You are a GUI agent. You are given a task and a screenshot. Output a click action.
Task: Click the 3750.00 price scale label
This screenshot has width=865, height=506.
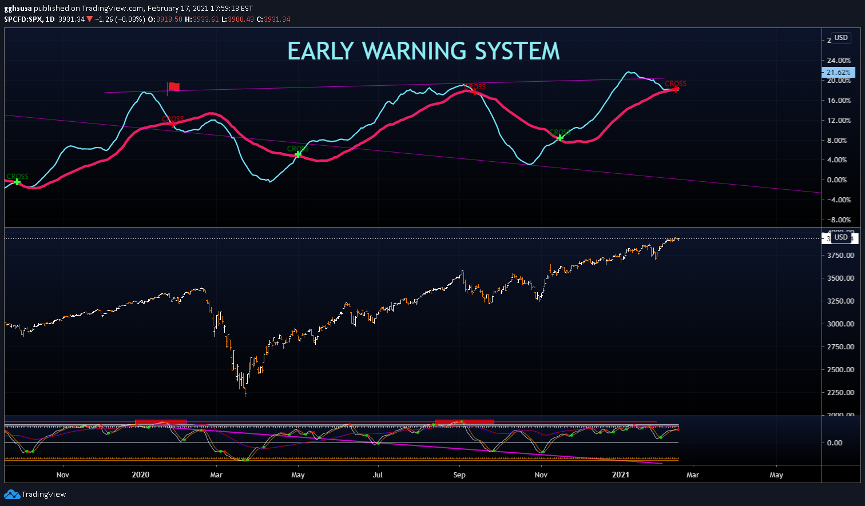click(840, 256)
